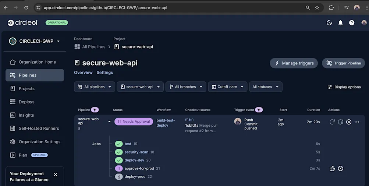Screen dimensions: 369x186
Task: Open the security-scan job
Action: point(136,152)
